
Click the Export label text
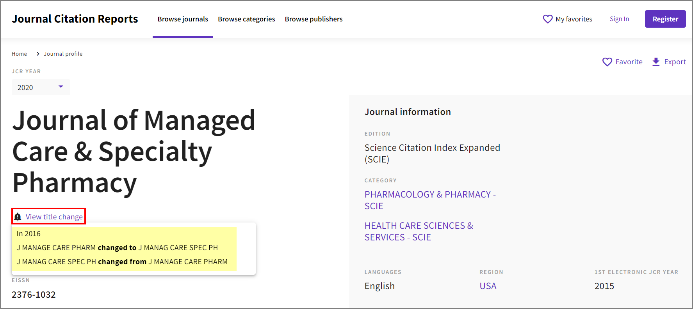[675, 62]
